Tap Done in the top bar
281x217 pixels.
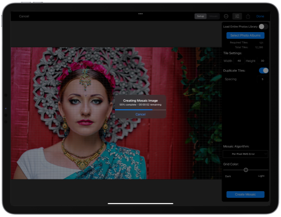[260, 16]
